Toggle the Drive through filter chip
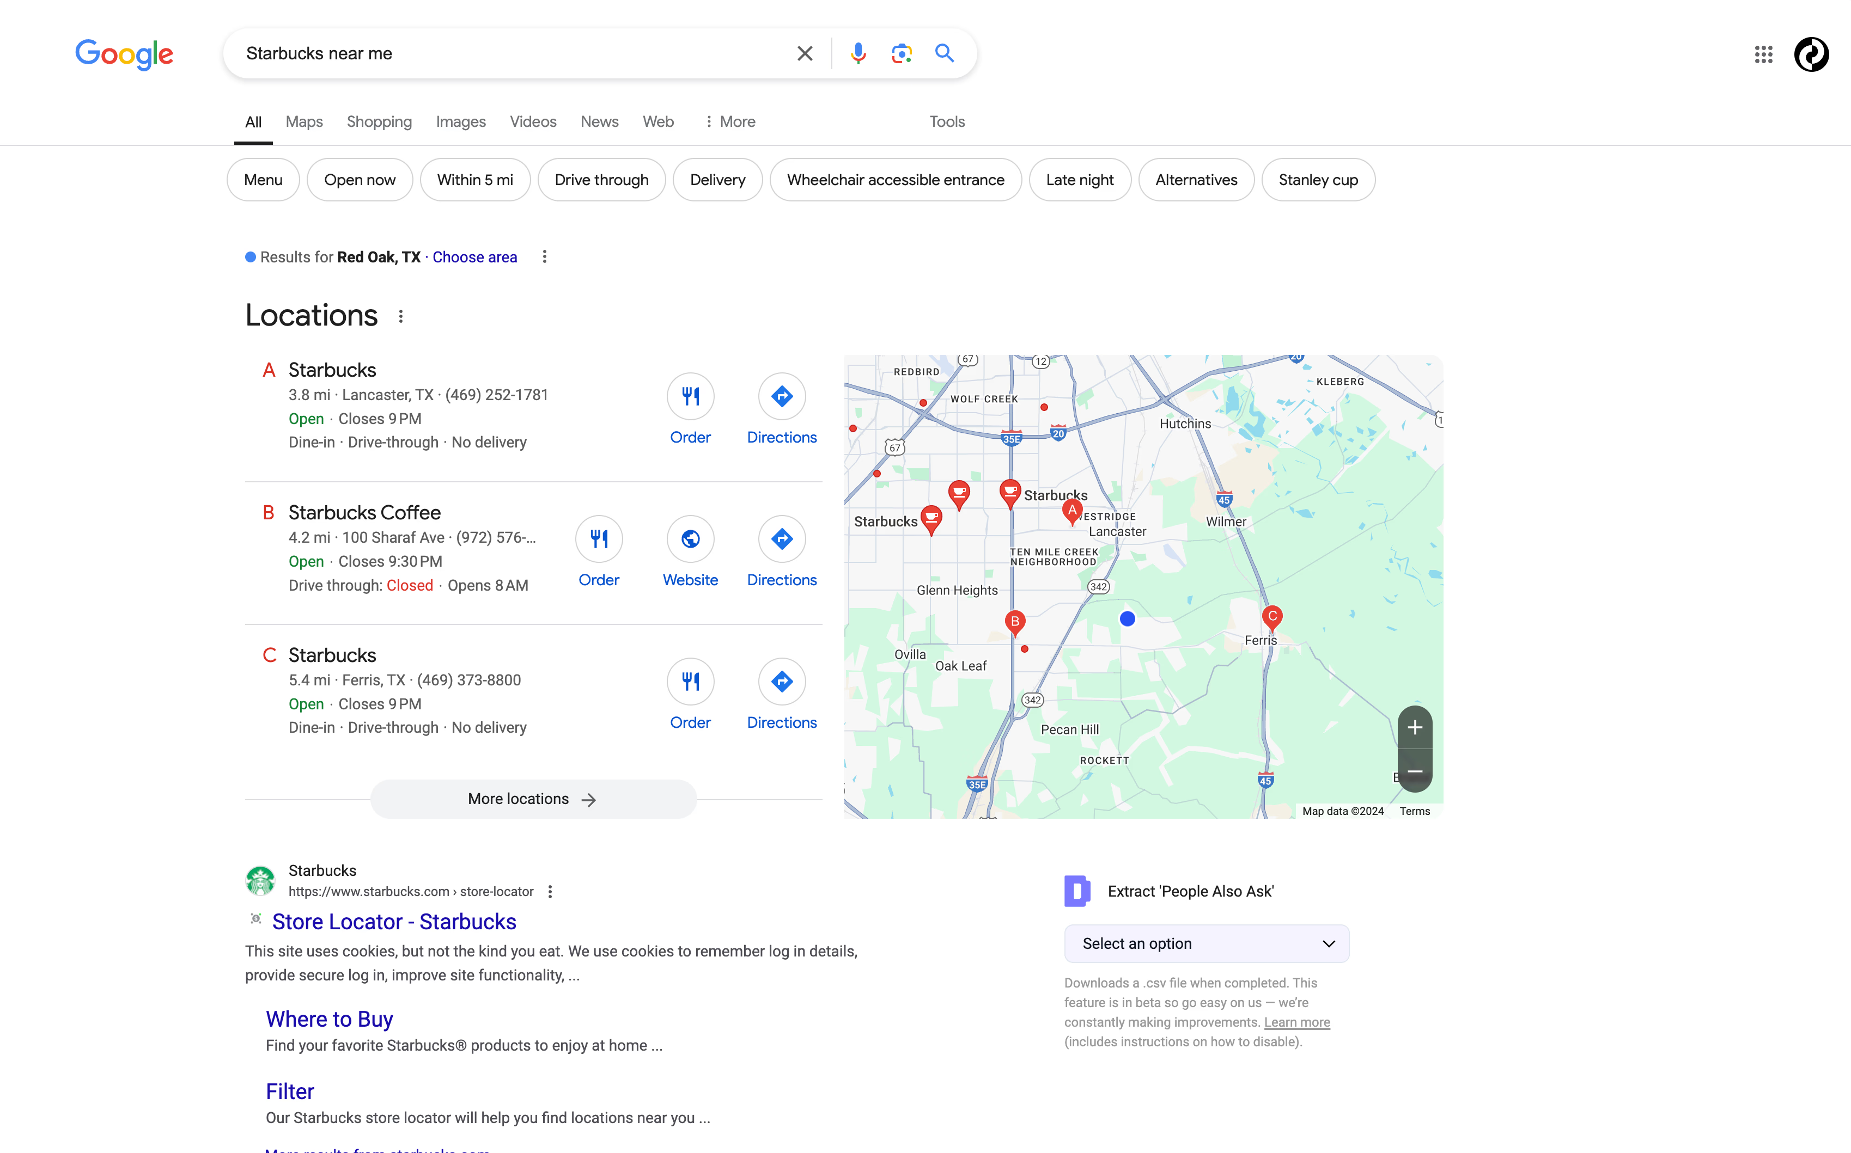 pyautogui.click(x=602, y=180)
